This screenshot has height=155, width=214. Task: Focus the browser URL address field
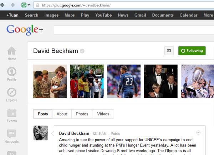tap(124, 5)
